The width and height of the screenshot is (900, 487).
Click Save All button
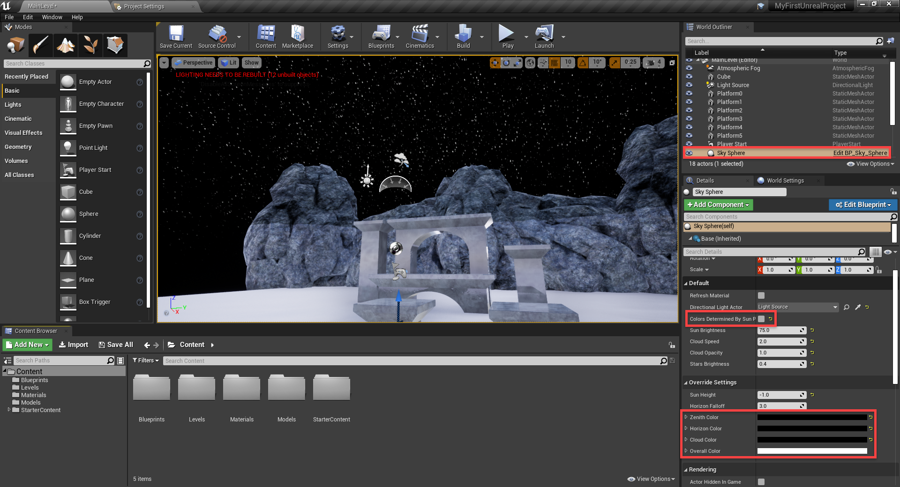[116, 345]
